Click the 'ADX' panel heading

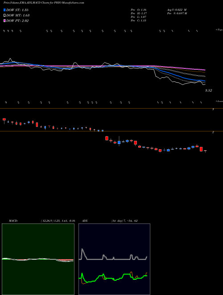click(85, 221)
